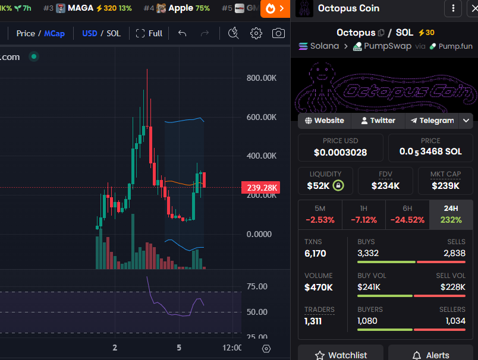
Task: Click the LIQUIDITY $52K box
Action: coord(325,181)
